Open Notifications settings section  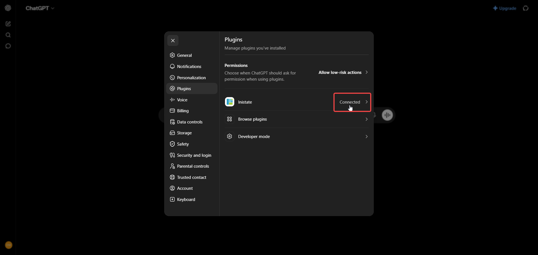pos(192,67)
